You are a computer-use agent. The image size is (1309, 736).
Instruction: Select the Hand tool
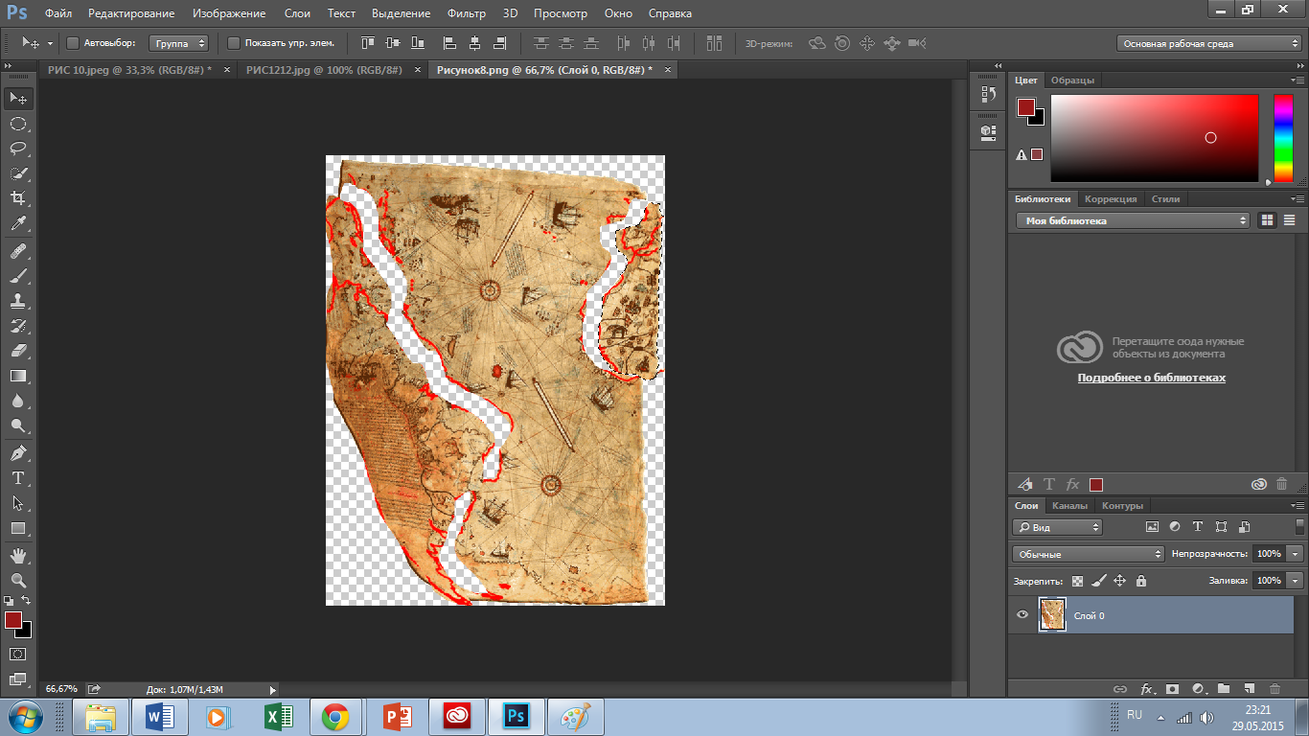[18, 555]
